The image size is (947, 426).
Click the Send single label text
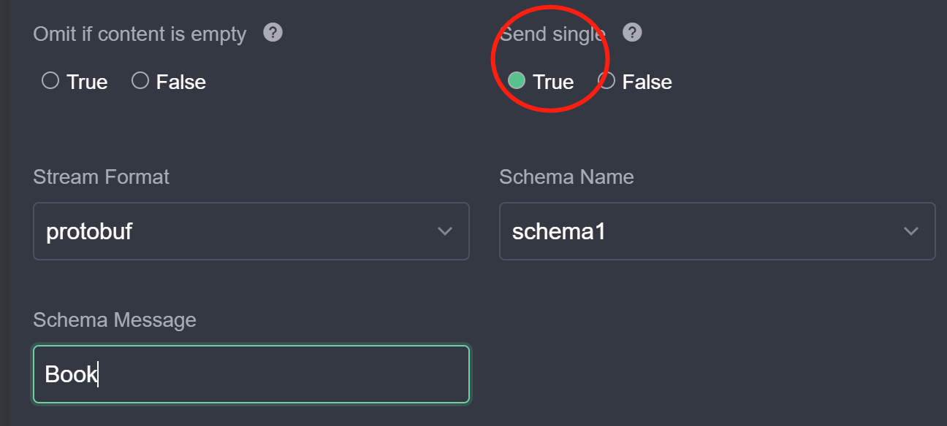[x=552, y=34]
